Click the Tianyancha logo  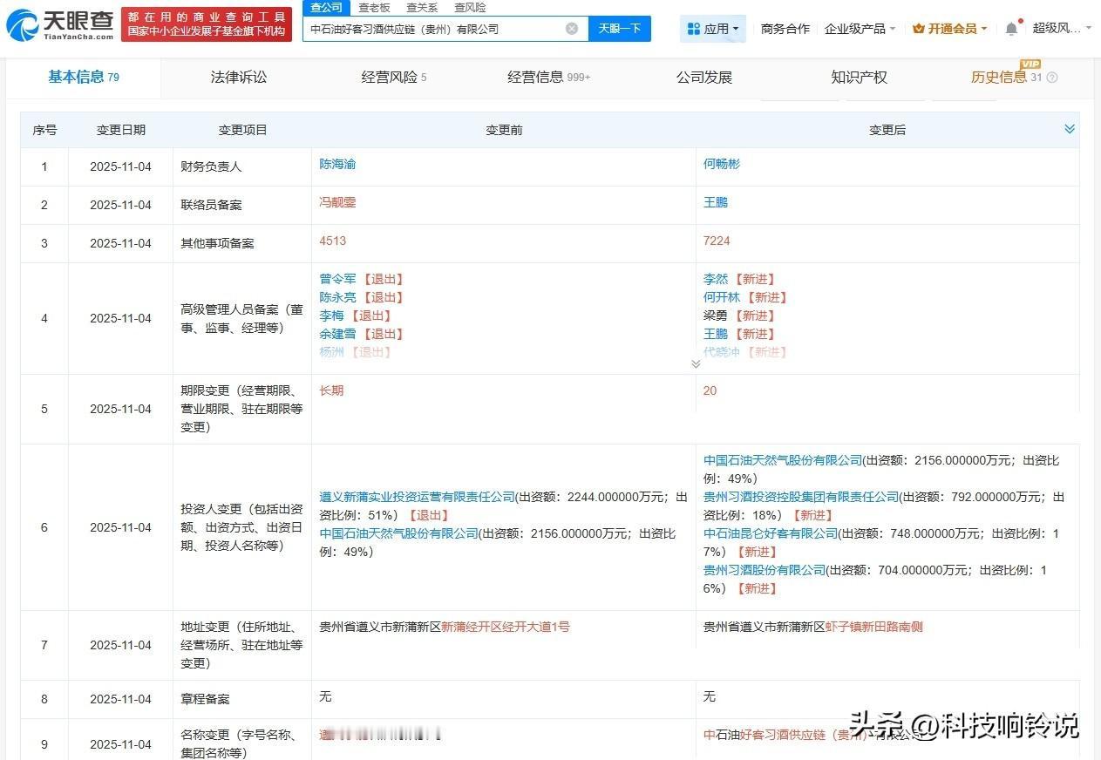(59, 24)
